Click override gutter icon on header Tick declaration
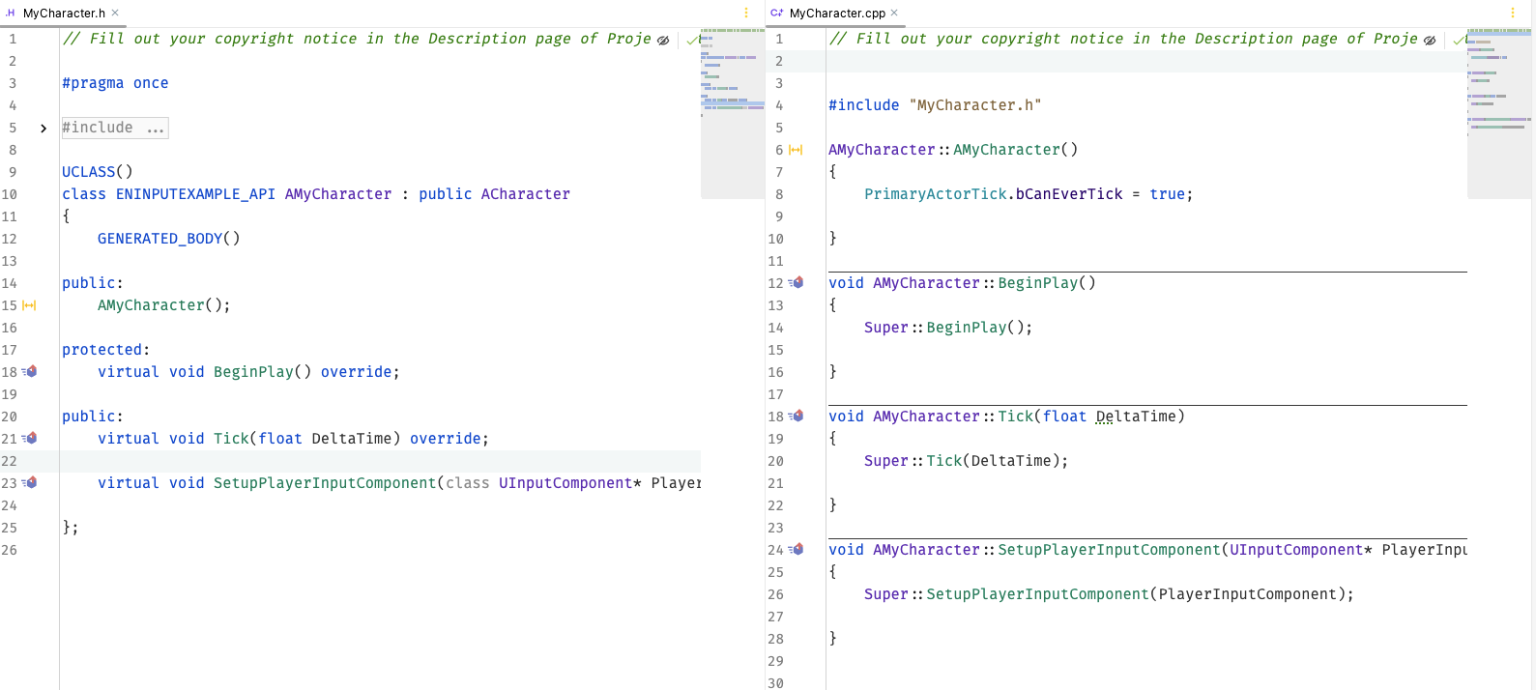 30,439
